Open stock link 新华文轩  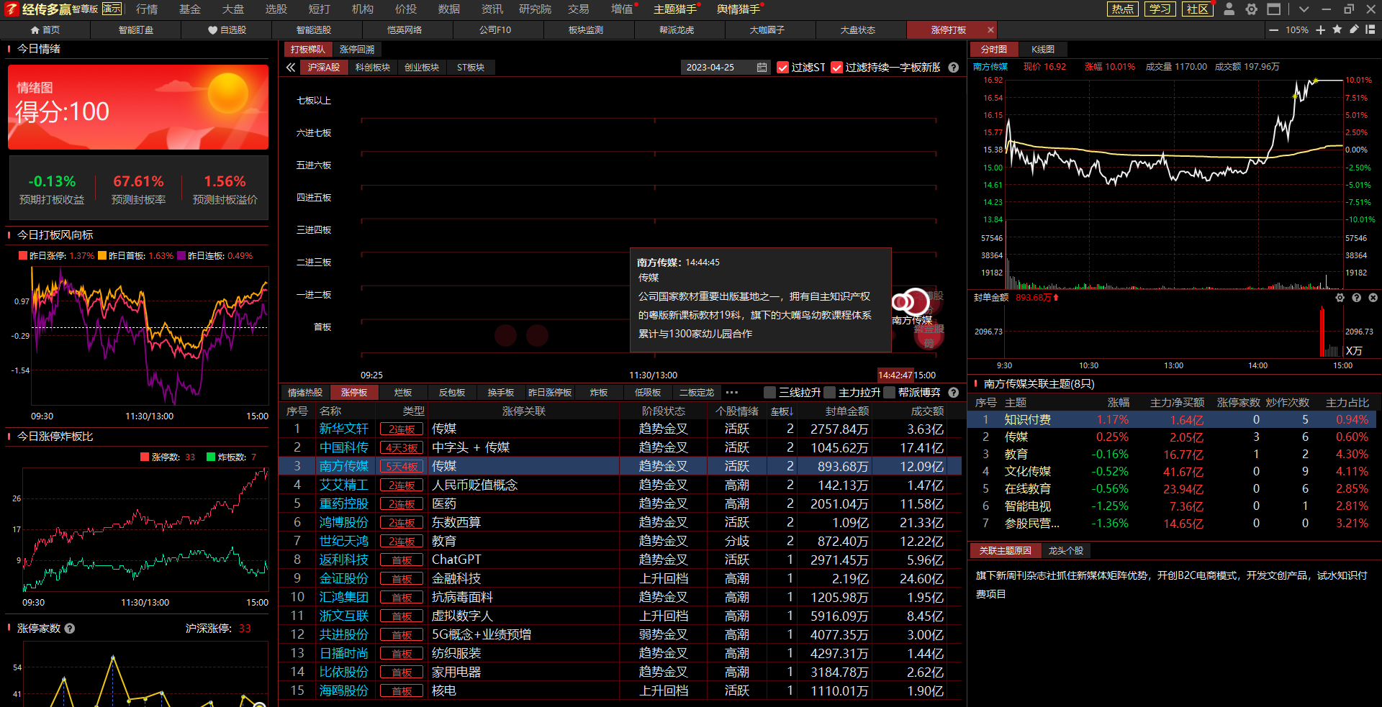tap(344, 429)
